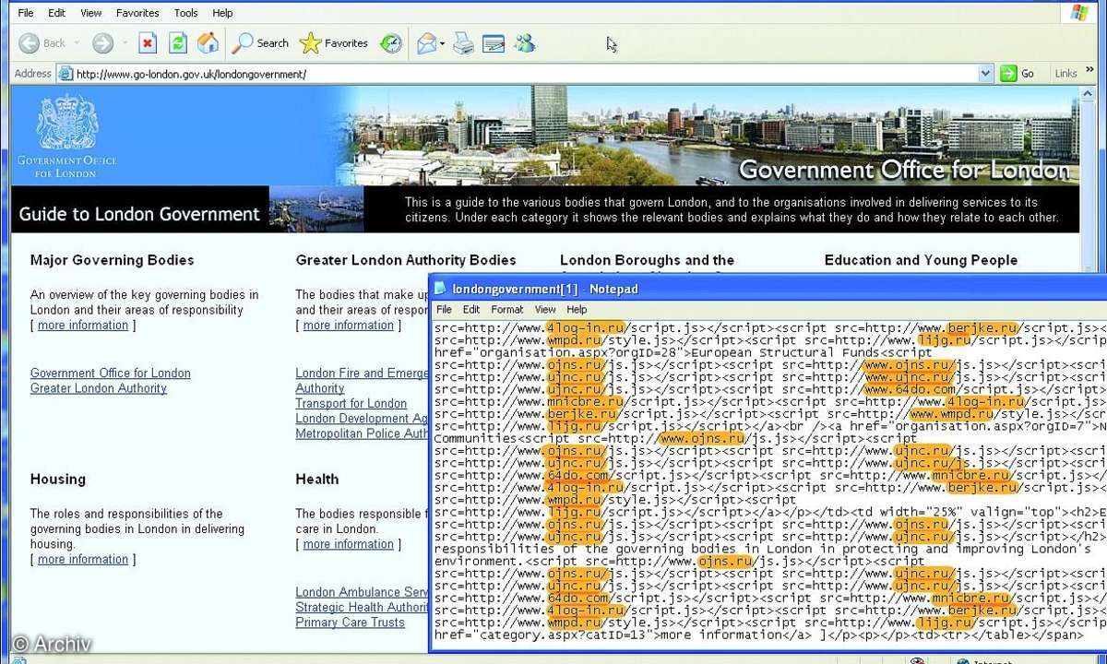This screenshot has height=664, width=1107.
Task: Open the London Development Agency link
Action: 362,419
